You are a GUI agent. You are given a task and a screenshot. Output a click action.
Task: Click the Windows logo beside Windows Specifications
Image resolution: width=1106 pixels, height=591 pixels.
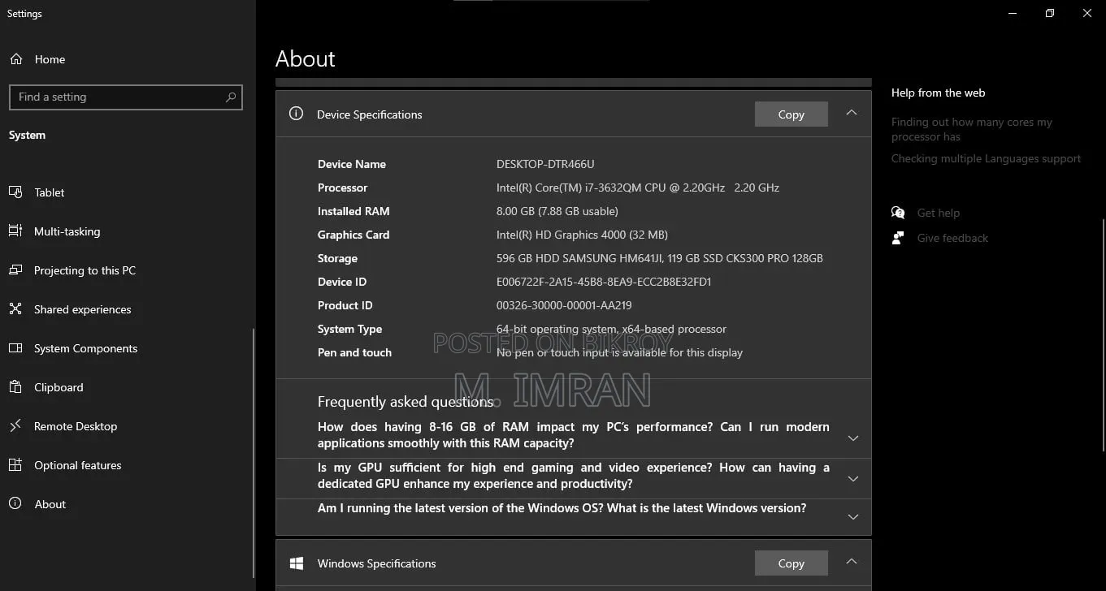[297, 563]
